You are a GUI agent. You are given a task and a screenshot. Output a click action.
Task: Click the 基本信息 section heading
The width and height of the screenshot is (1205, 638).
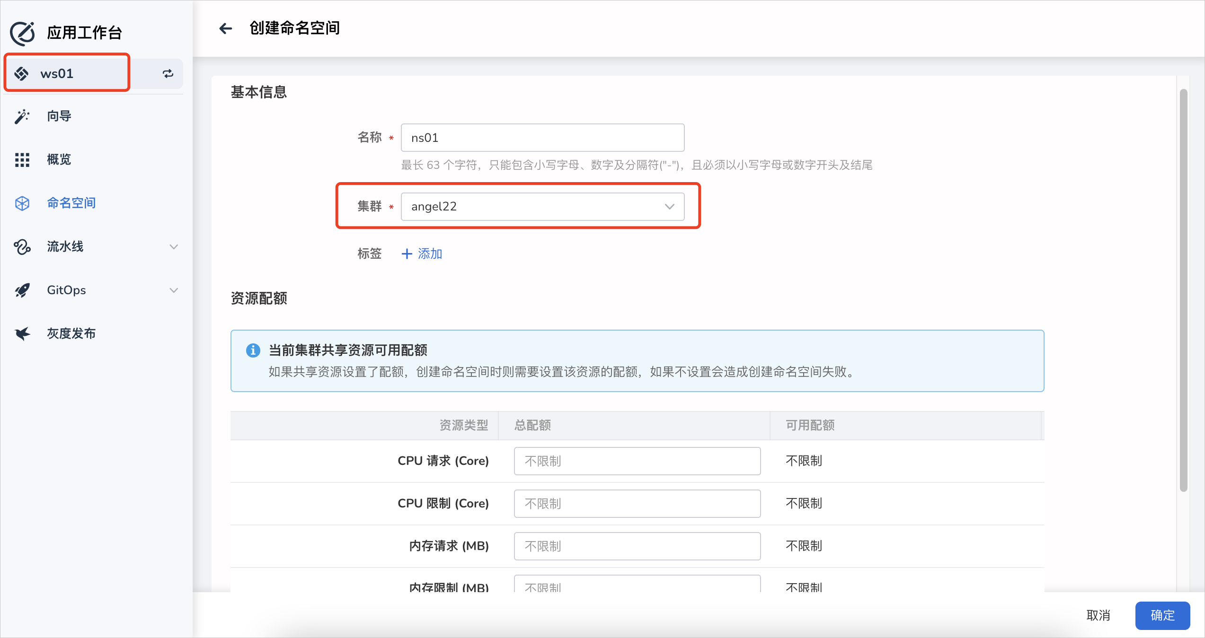[x=259, y=92]
